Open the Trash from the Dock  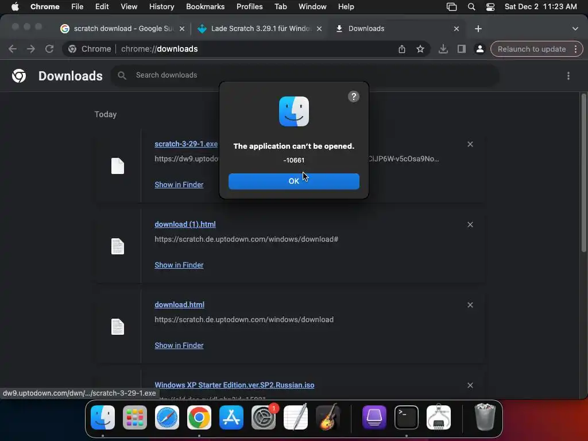point(485,417)
